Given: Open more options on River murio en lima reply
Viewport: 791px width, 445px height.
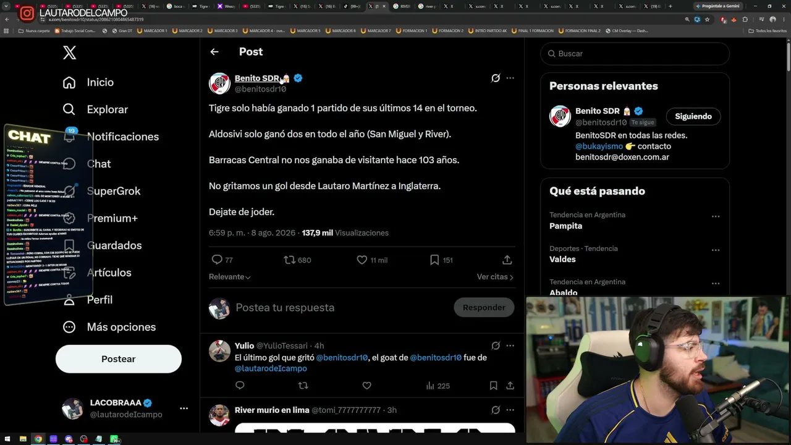Looking at the screenshot, I should [x=510, y=410].
